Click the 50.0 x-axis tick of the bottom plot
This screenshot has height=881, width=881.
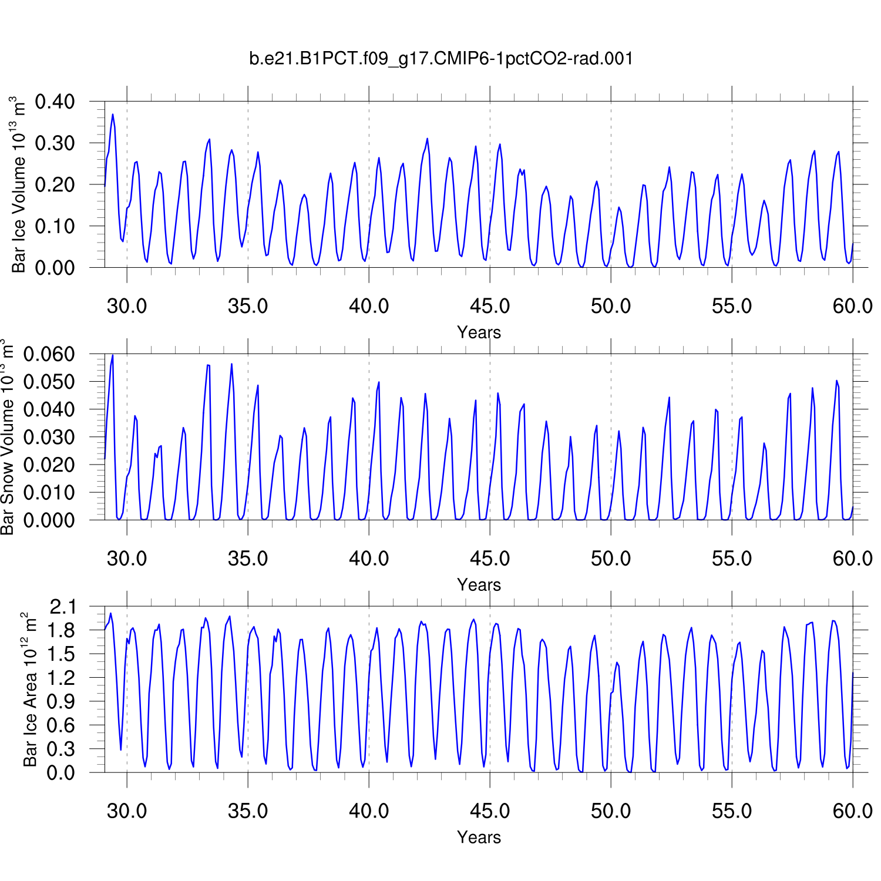(611, 811)
